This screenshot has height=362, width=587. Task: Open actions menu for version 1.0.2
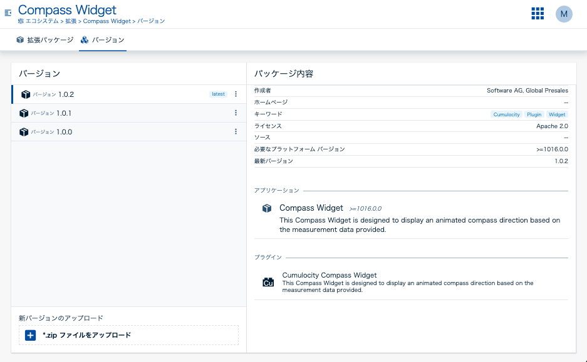pyautogui.click(x=236, y=94)
